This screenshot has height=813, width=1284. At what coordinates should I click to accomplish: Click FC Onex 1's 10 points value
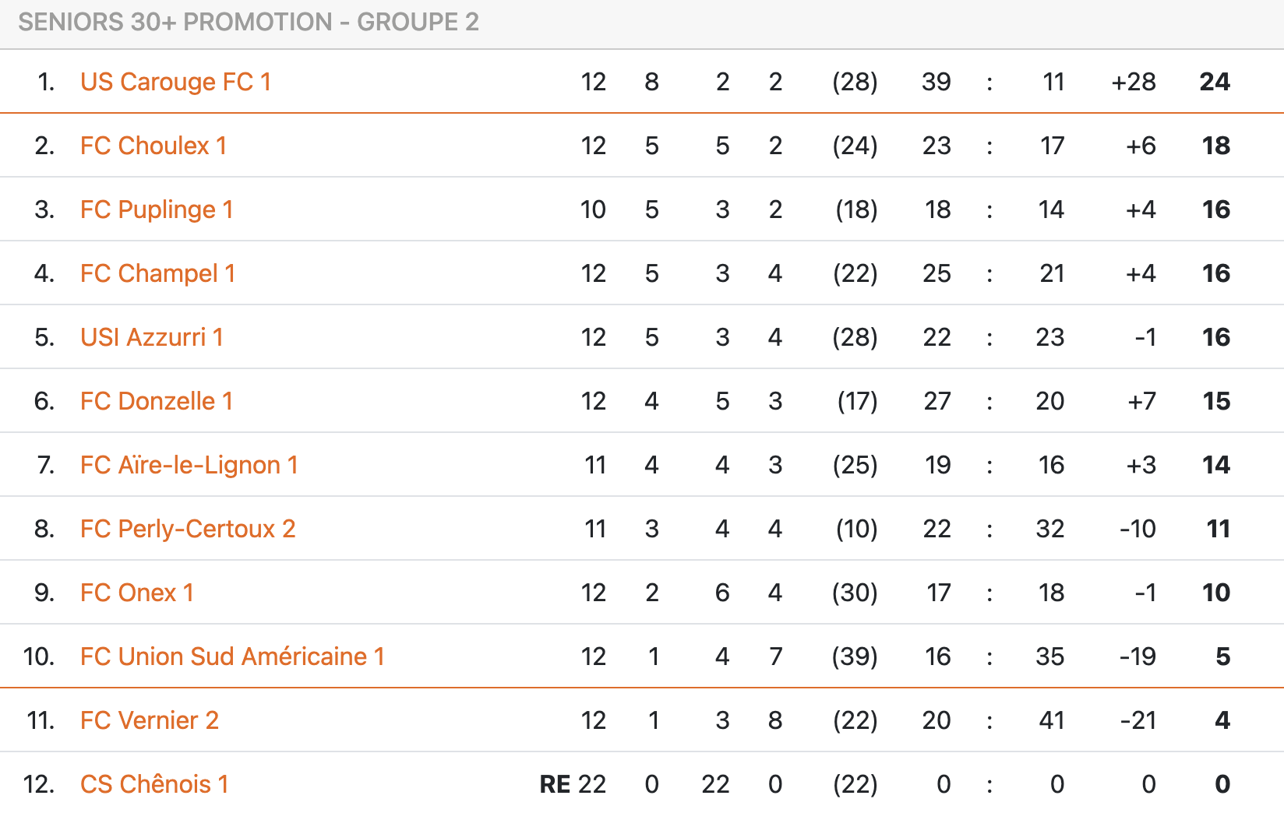(1215, 593)
